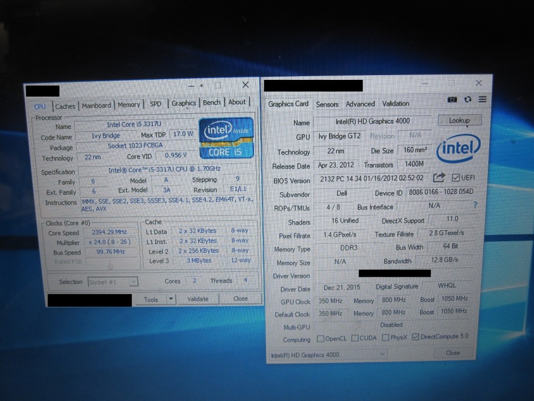Toggle the CUDA checkbox
The width and height of the screenshot is (534, 401).
[355, 338]
